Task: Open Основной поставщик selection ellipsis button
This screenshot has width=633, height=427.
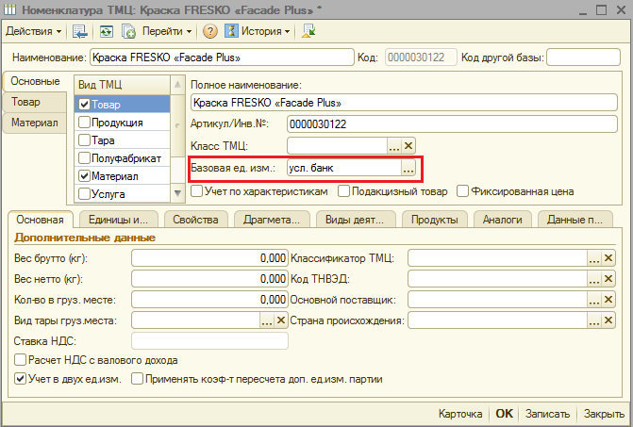Action: coord(594,299)
